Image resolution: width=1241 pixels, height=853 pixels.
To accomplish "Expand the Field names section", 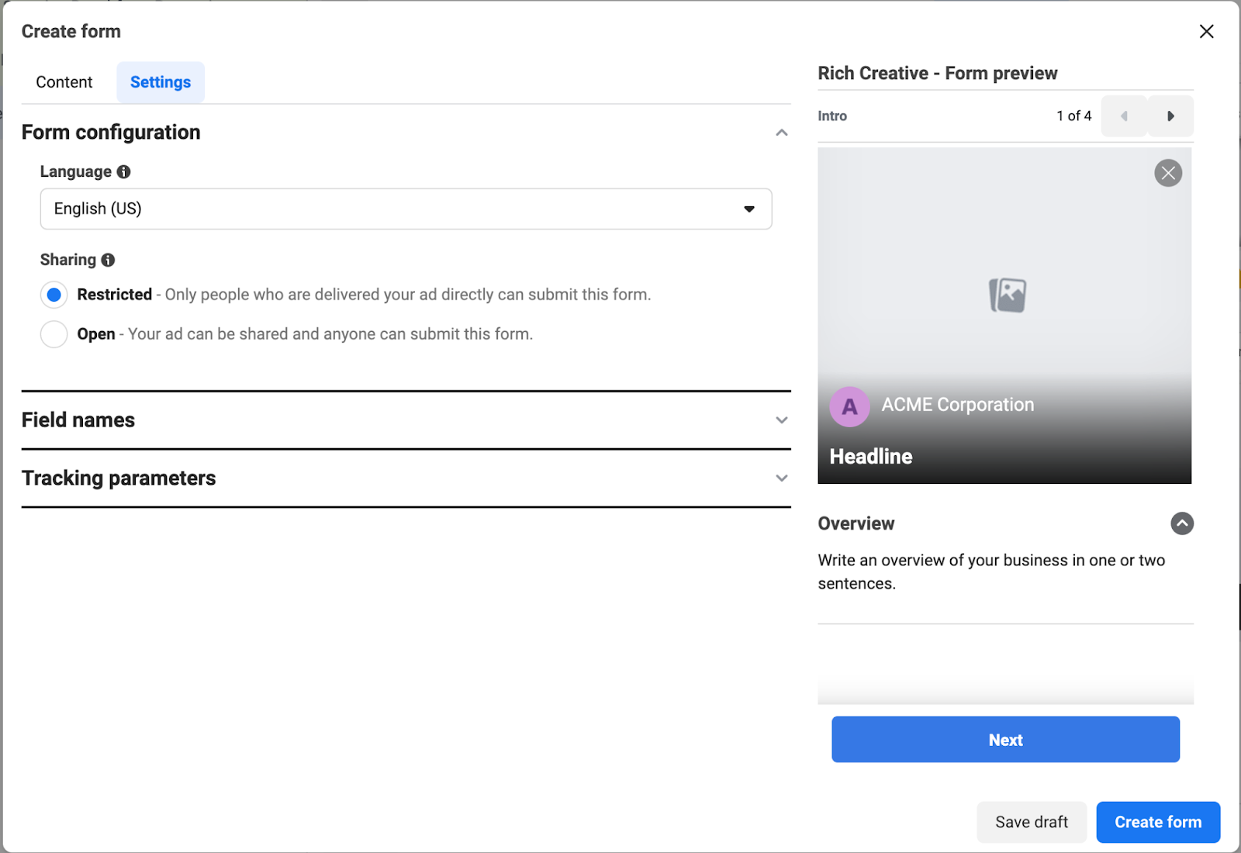I will point(781,420).
